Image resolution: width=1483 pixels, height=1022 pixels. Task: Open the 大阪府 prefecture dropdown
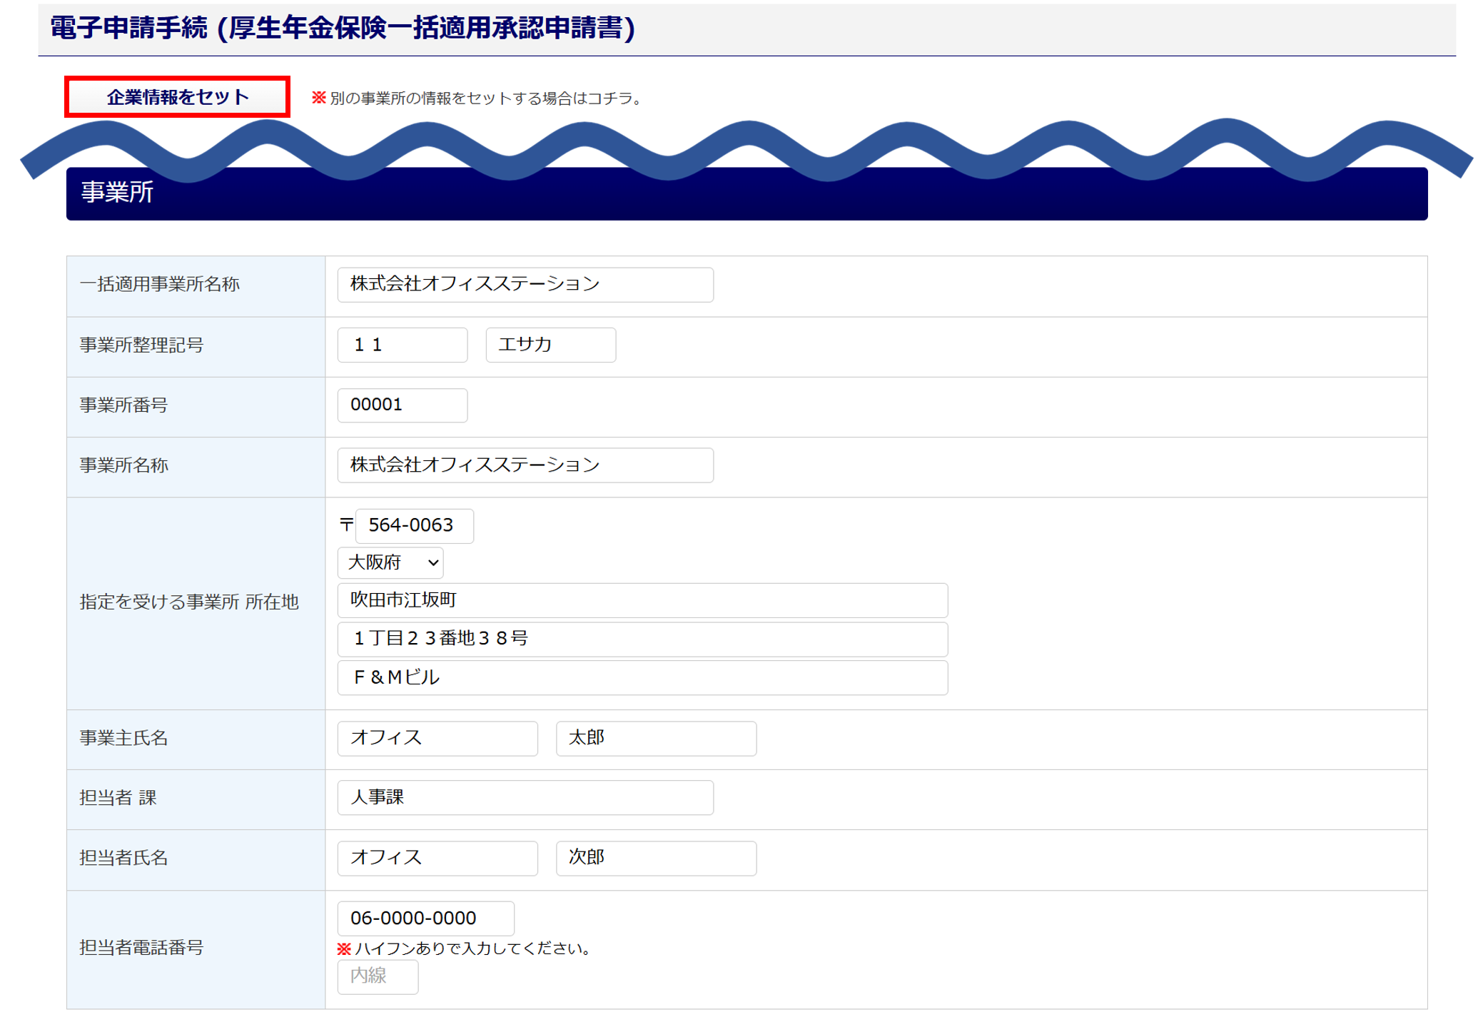(390, 562)
